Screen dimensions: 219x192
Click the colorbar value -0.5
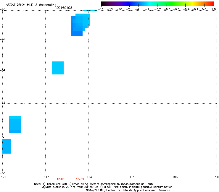176,9
